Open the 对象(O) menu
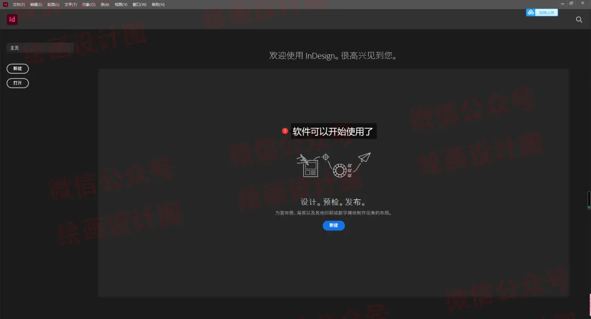The width and height of the screenshot is (591, 319). (x=89, y=4)
